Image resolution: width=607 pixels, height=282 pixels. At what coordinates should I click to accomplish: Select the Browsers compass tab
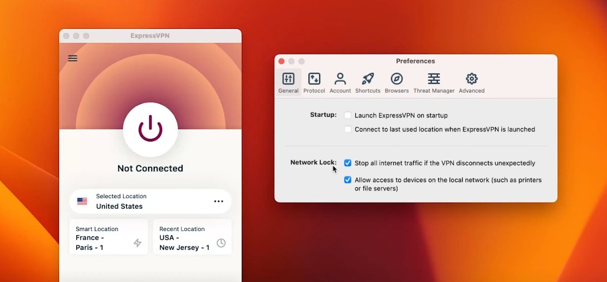(x=397, y=83)
